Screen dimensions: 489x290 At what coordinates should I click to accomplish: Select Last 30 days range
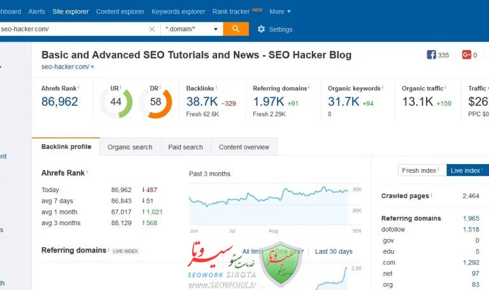tap(334, 251)
